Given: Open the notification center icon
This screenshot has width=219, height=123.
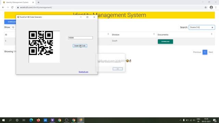Looking at the screenshot, I should (x=215, y=120).
